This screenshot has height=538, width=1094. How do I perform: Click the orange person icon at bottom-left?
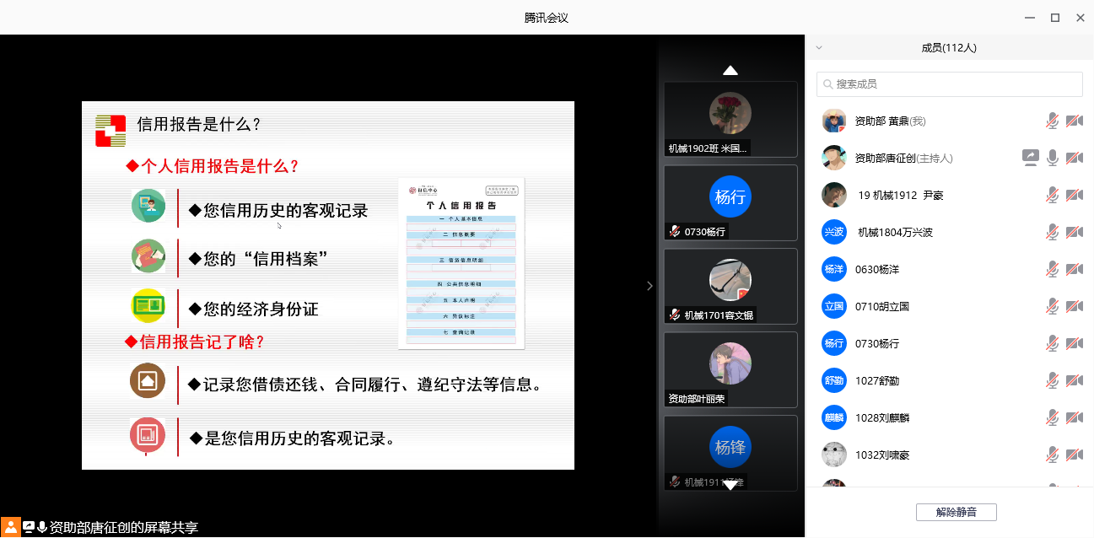tap(11, 527)
